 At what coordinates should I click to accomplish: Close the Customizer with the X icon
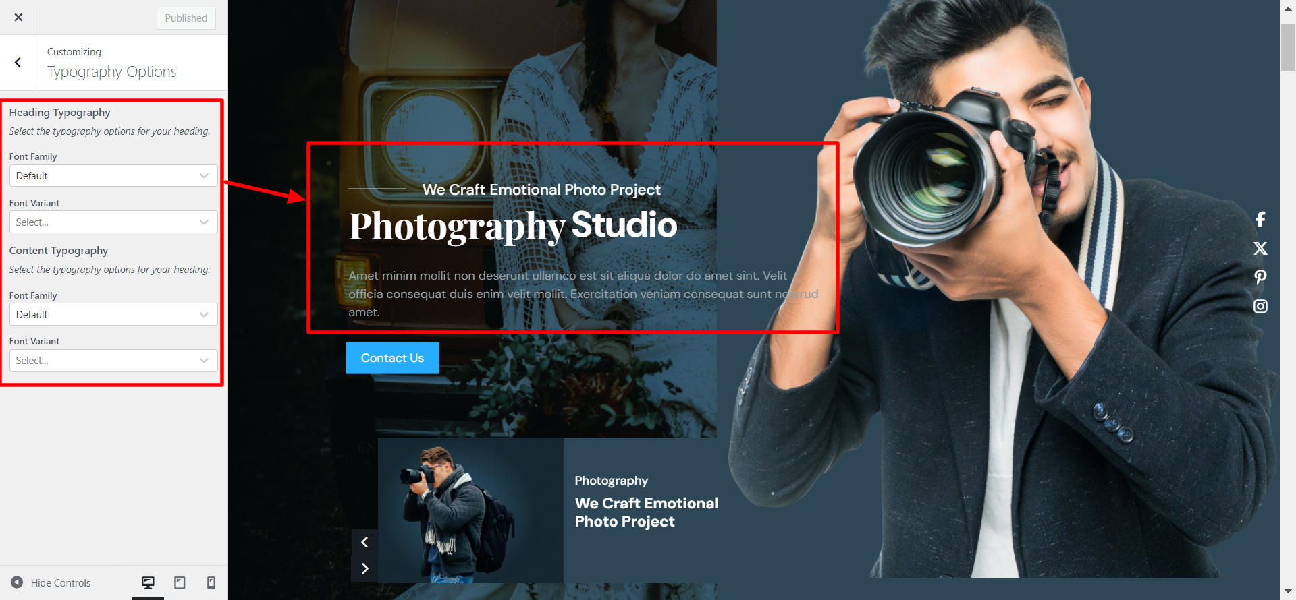[x=18, y=18]
